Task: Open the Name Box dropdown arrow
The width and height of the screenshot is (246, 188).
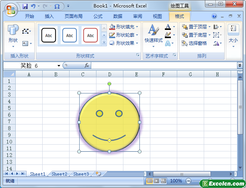Action: pyautogui.click(x=59, y=66)
